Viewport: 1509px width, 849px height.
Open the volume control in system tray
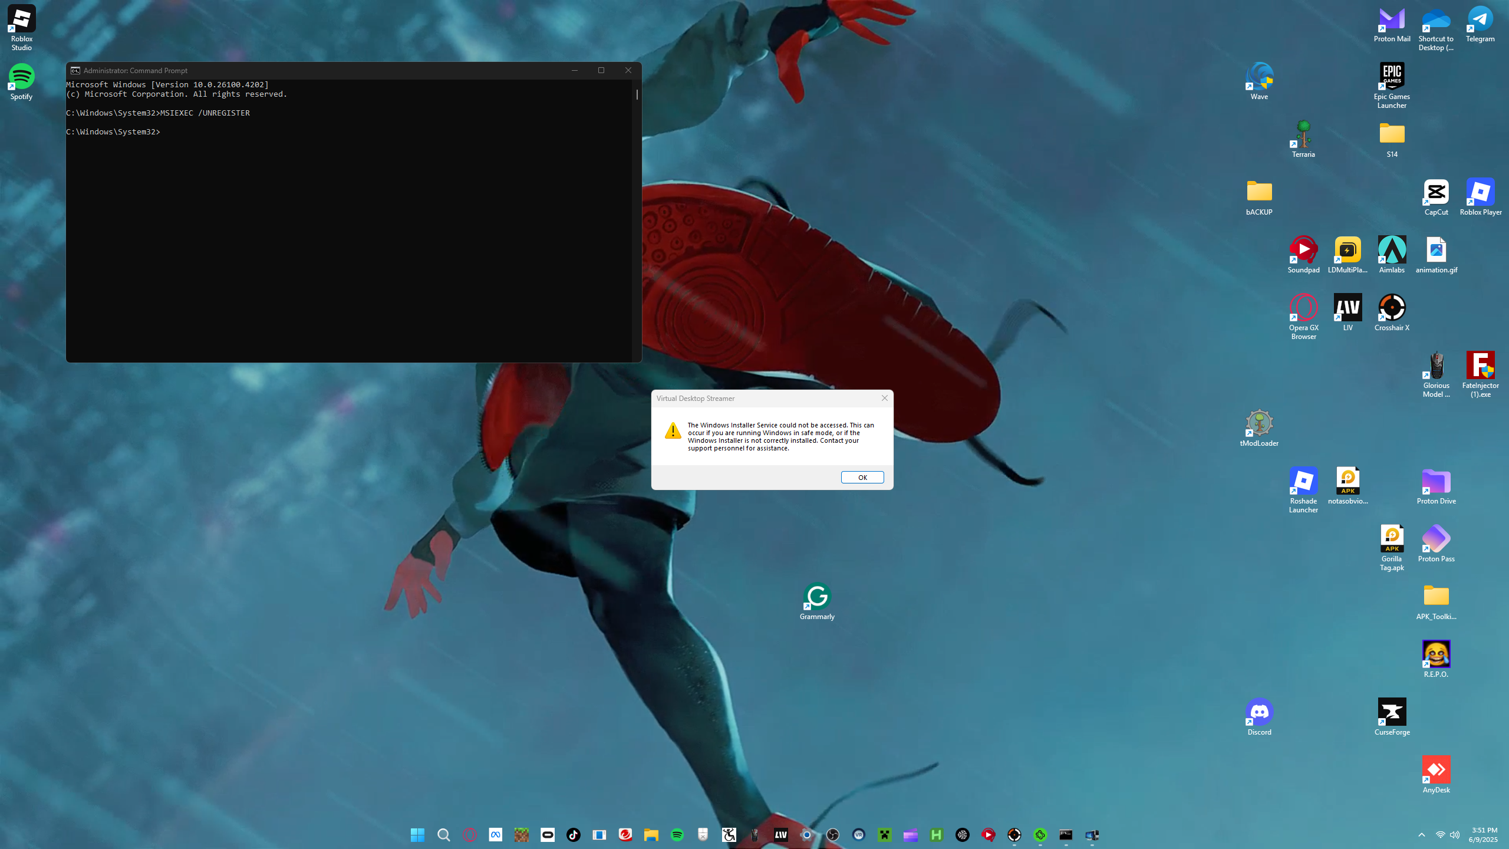pos(1455,835)
